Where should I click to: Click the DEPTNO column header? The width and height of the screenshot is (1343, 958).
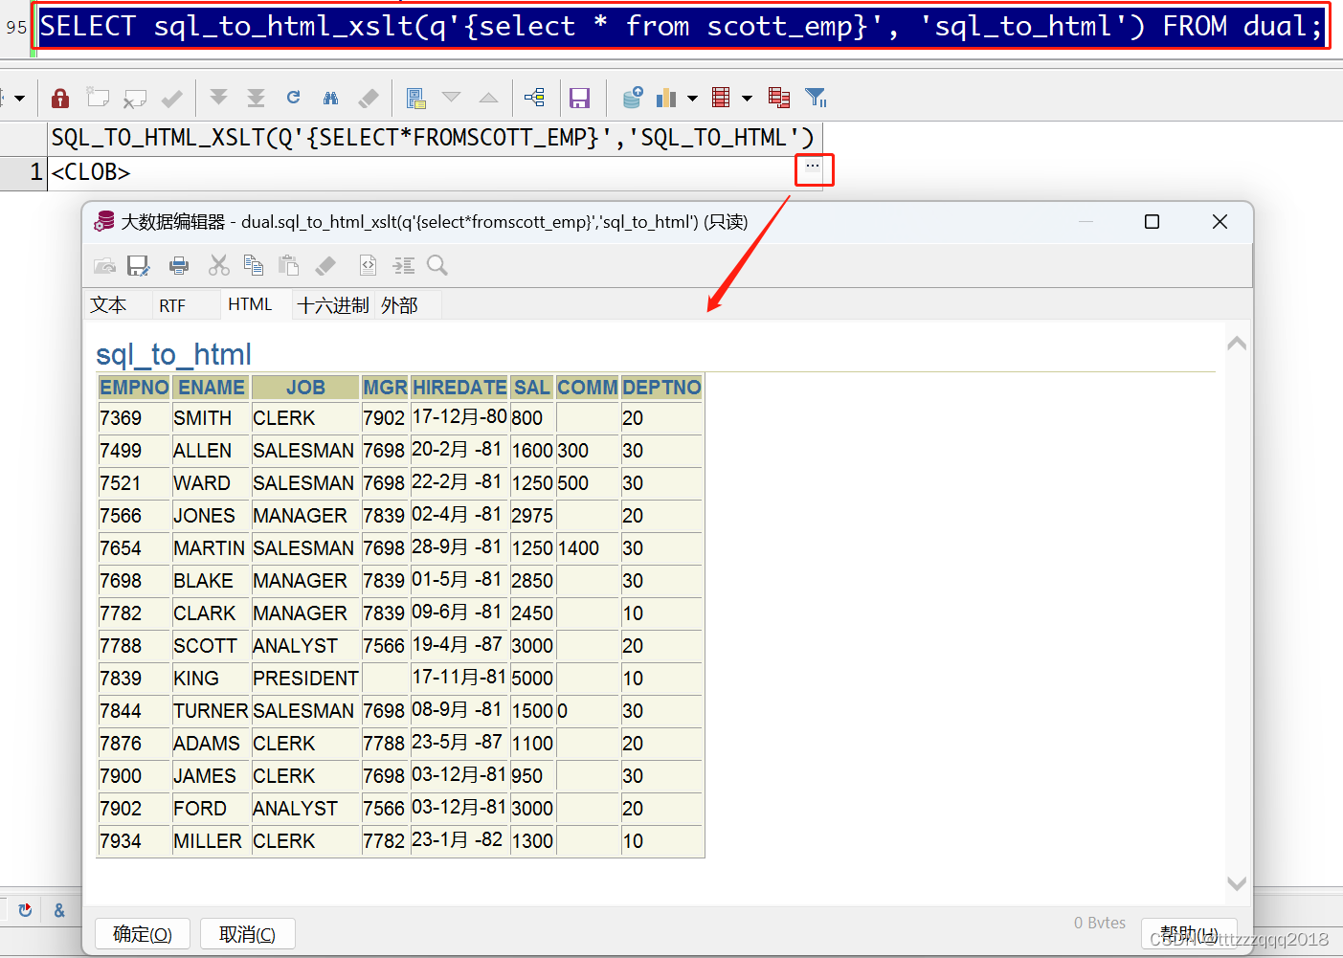click(661, 388)
